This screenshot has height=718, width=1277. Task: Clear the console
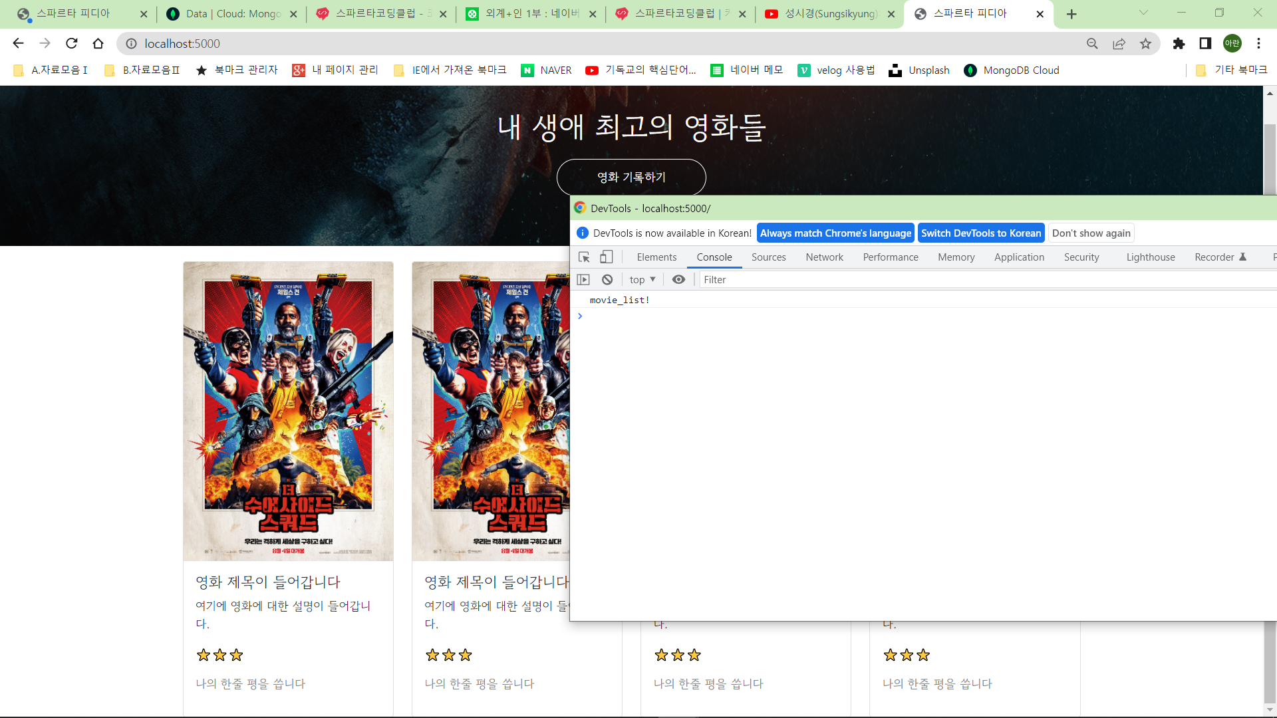pyautogui.click(x=607, y=280)
